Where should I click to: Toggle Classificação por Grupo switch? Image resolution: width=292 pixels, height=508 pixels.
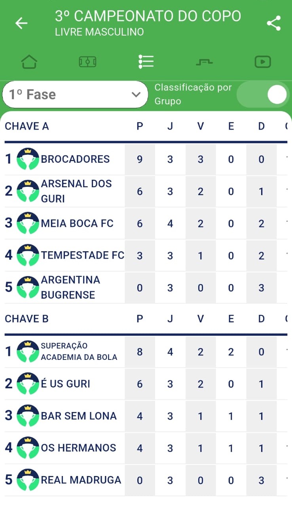coord(264,94)
